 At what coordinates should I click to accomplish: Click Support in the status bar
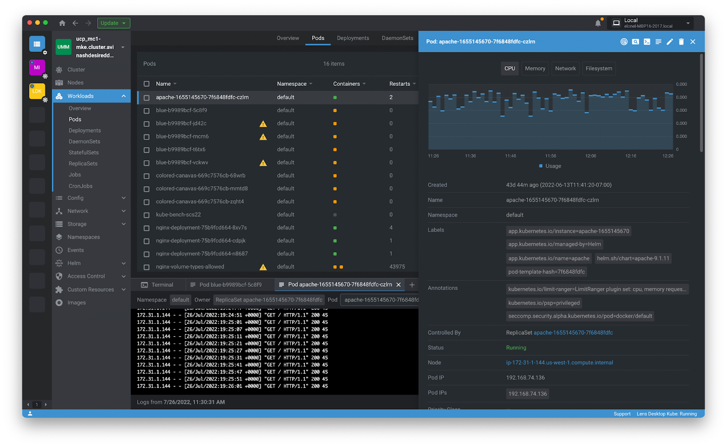(622, 414)
